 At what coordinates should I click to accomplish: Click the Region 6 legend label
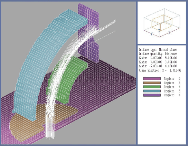click(x=172, y=95)
